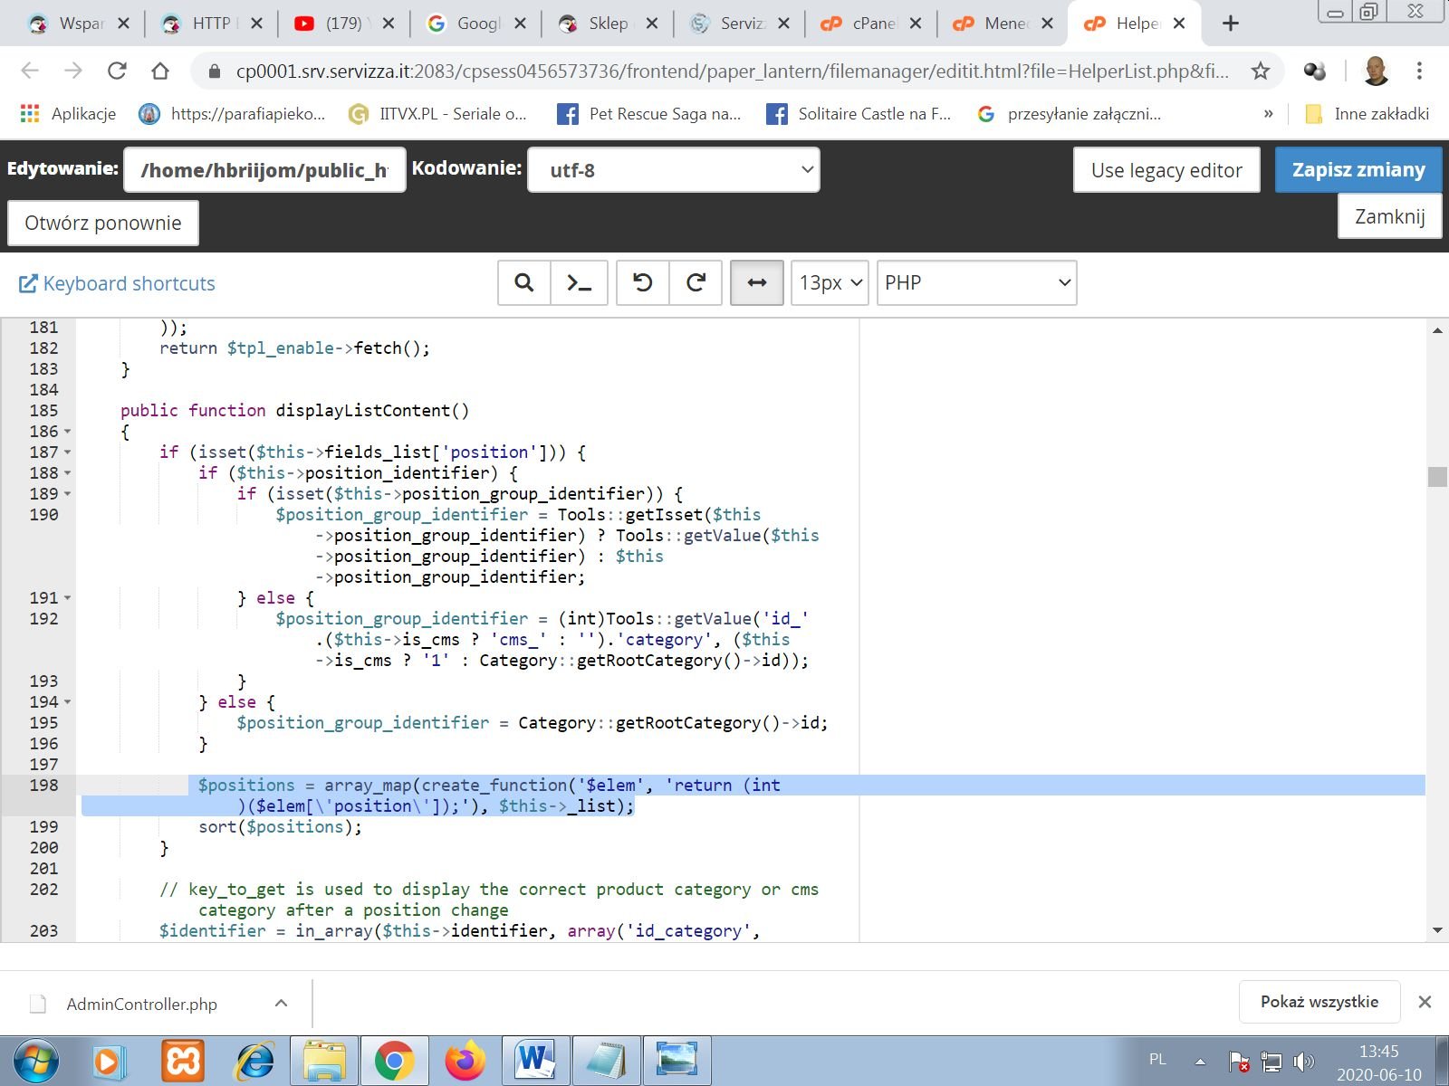Open Chrome from the taskbar
The width and height of the screenshot is (1449, 1086).
(x=393, y=1061)
